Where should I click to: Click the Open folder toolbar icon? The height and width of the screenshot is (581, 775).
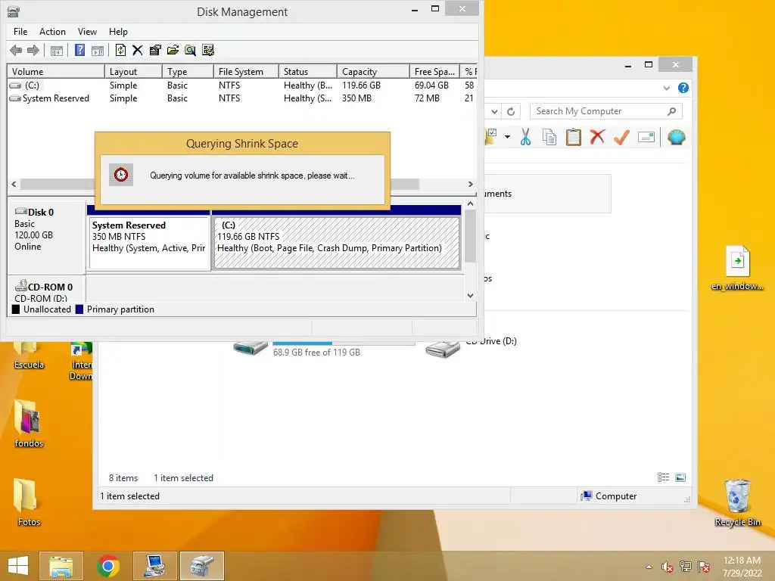[173, 50]
